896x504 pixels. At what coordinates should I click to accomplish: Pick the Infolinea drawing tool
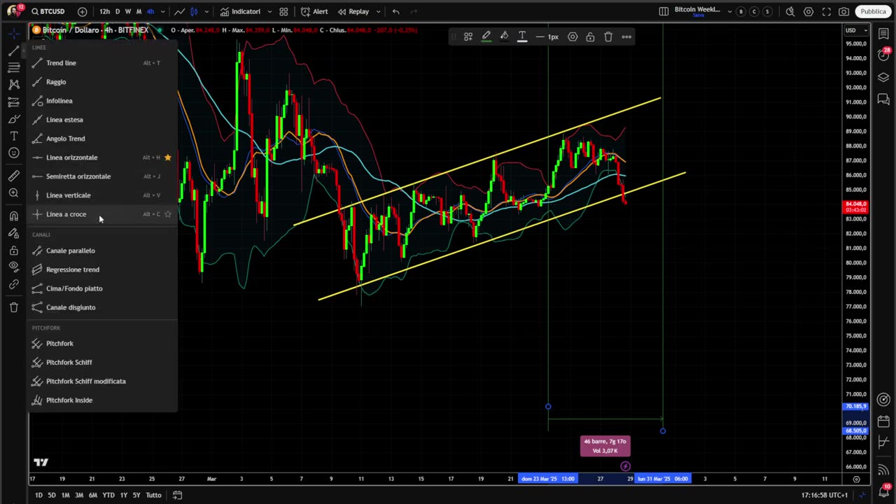click(103, 101)
